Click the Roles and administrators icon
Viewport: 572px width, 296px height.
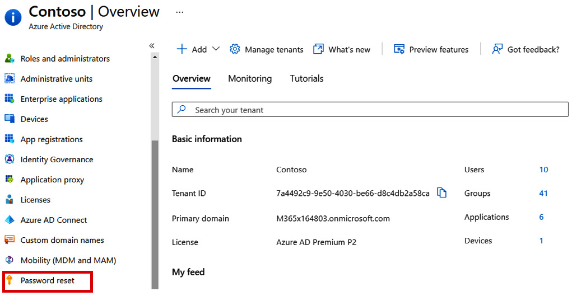coord(10,58)
